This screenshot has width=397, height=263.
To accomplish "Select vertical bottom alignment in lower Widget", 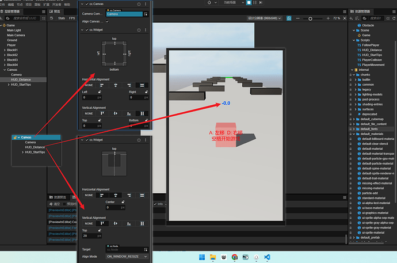I will coord(129,224).
